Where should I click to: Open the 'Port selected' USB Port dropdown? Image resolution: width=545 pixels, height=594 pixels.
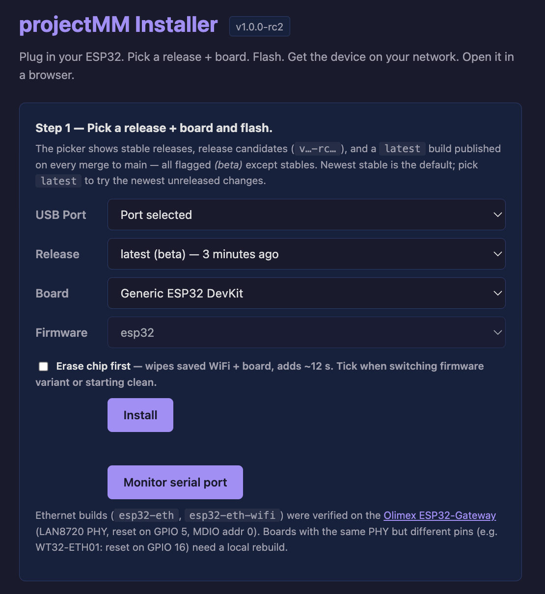[306, 215]
